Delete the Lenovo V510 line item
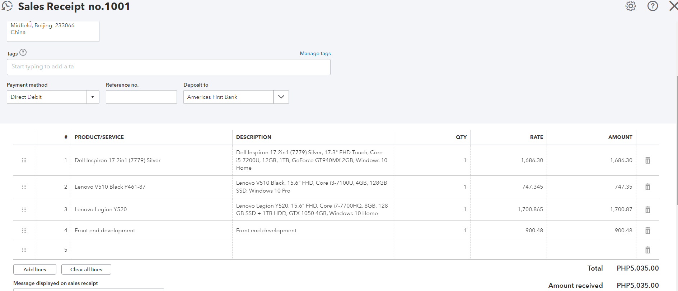 pyautogui.click(x=647, y=187)
